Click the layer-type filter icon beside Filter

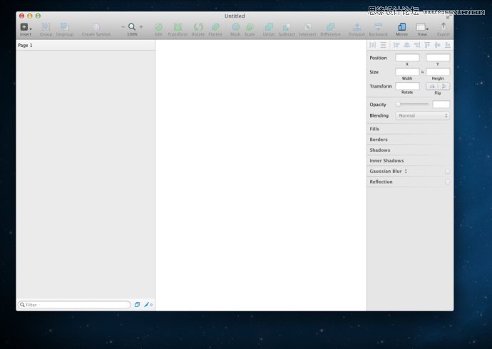[137, 305]
